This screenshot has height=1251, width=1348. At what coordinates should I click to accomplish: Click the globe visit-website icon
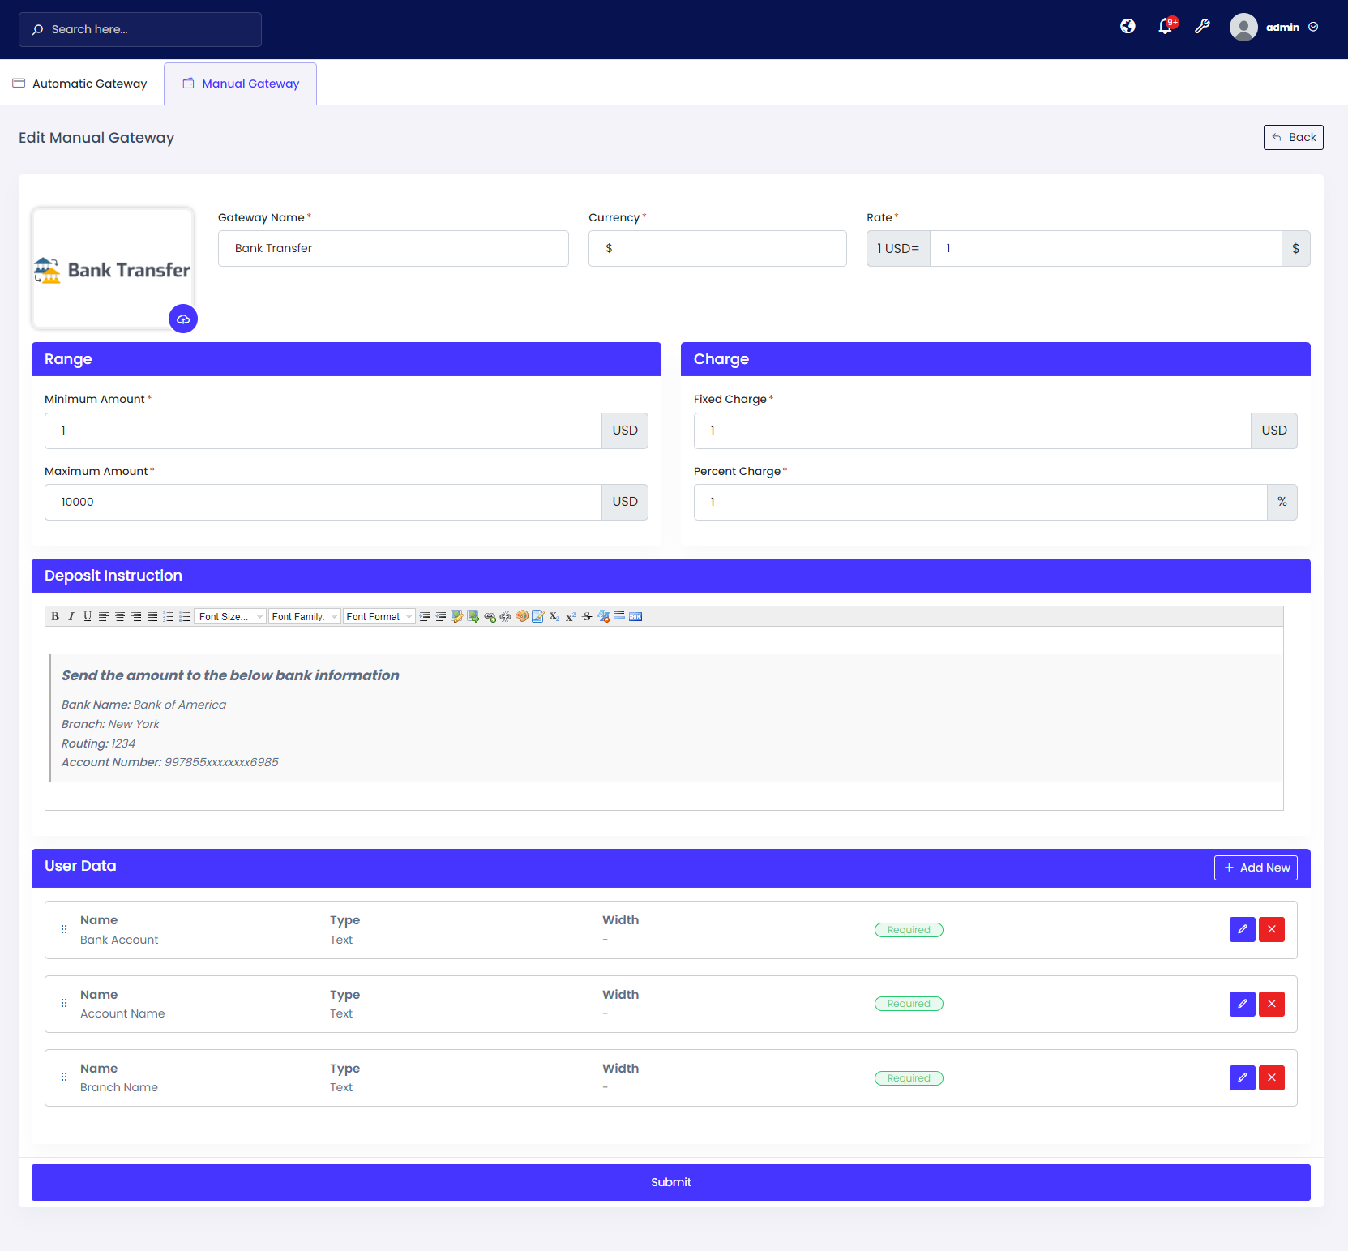1128,27
